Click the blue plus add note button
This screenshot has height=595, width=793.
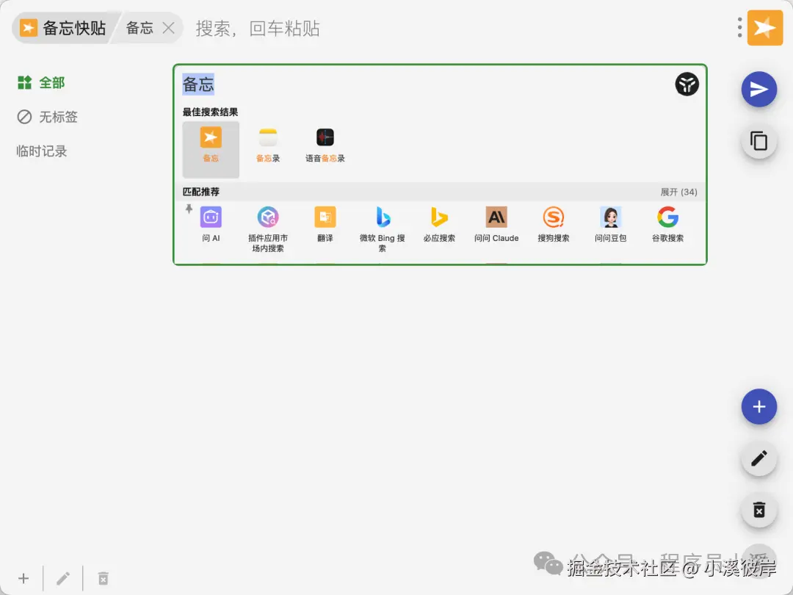[758, 407]
